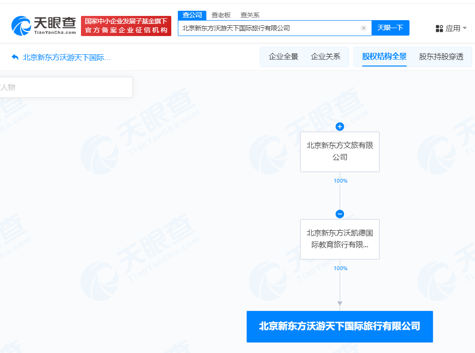This screenshot has height=353, width=475.
Task: Click the highlighted 北京新东方沃游天下国际旅行有限公司 node
Action: click(x=340, y=326)
